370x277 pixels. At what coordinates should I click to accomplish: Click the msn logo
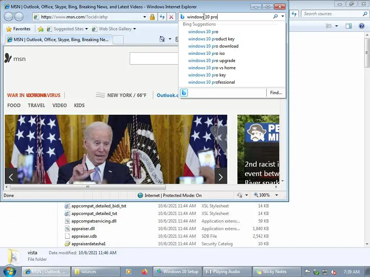point(15,58)
